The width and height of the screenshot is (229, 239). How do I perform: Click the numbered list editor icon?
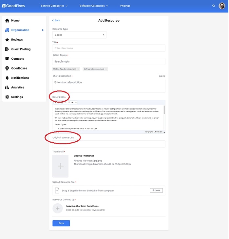coord(66,102)
